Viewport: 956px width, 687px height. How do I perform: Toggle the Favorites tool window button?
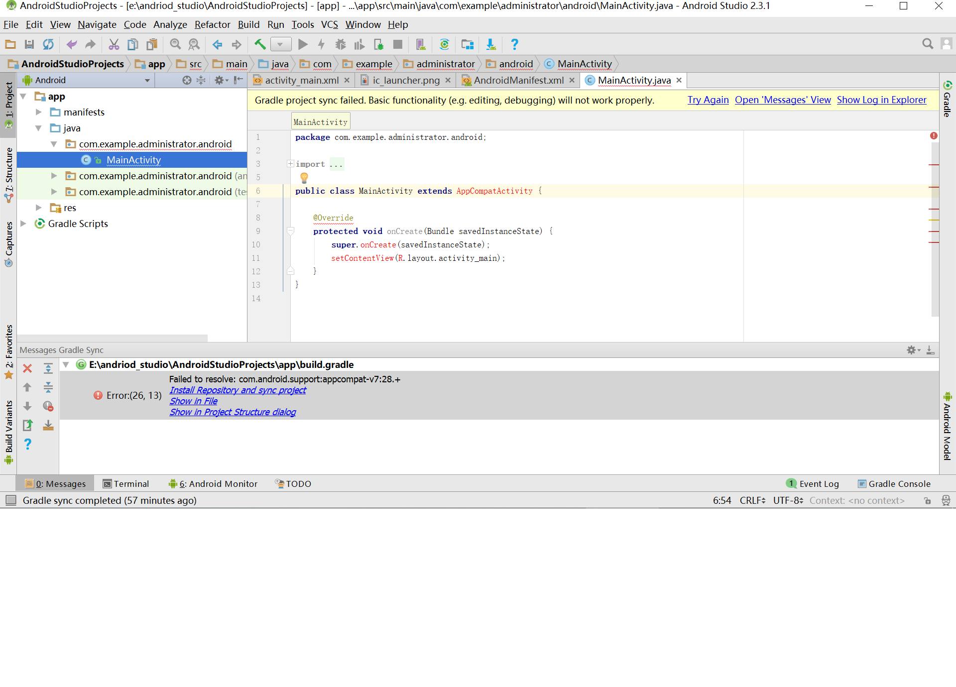(x=8, y=351)
